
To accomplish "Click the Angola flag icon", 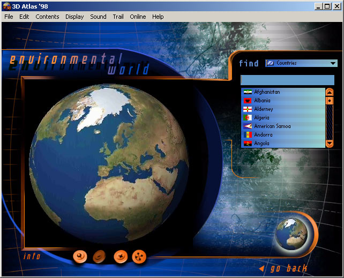I will (248, 144).
